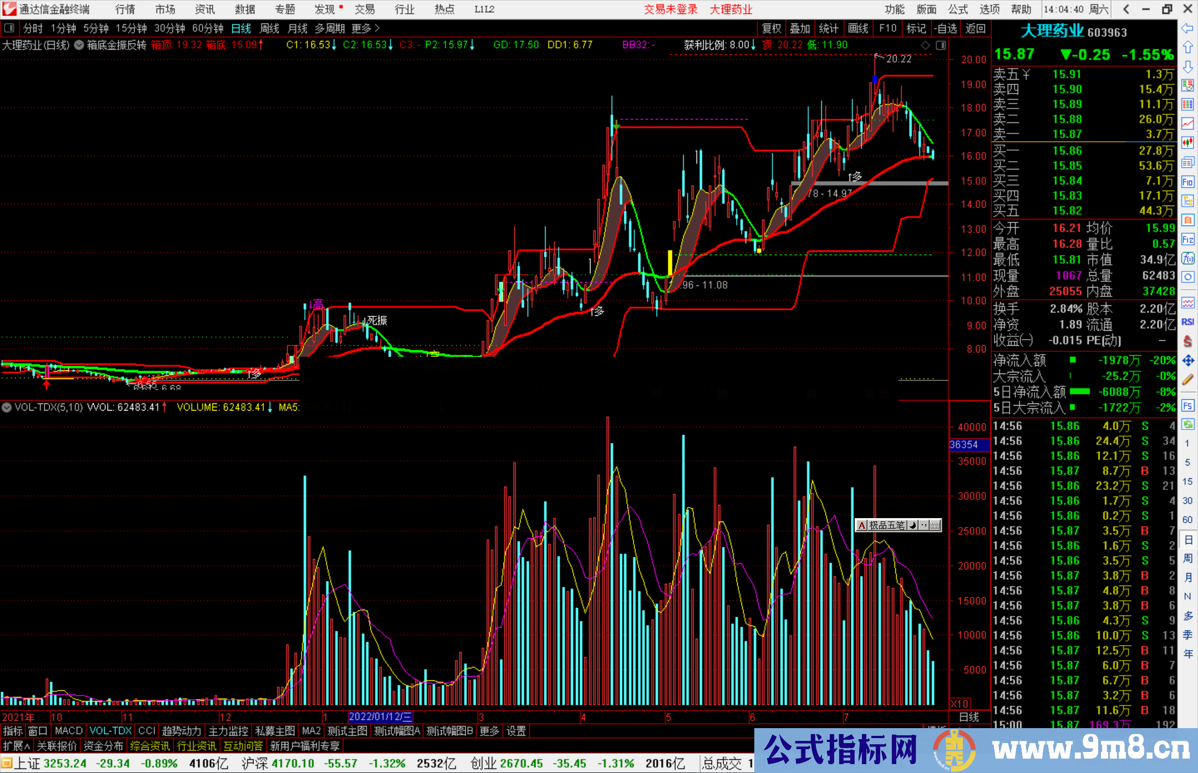Expand the 更多 timeframe options

[x=365, y=28]
